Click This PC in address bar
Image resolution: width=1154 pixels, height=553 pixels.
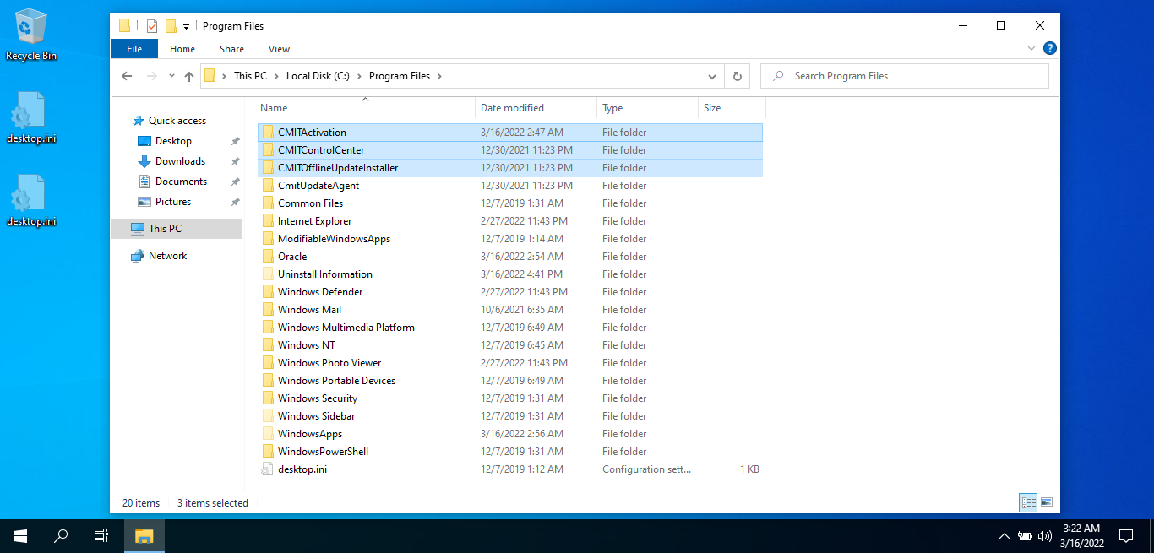(250, 76)
